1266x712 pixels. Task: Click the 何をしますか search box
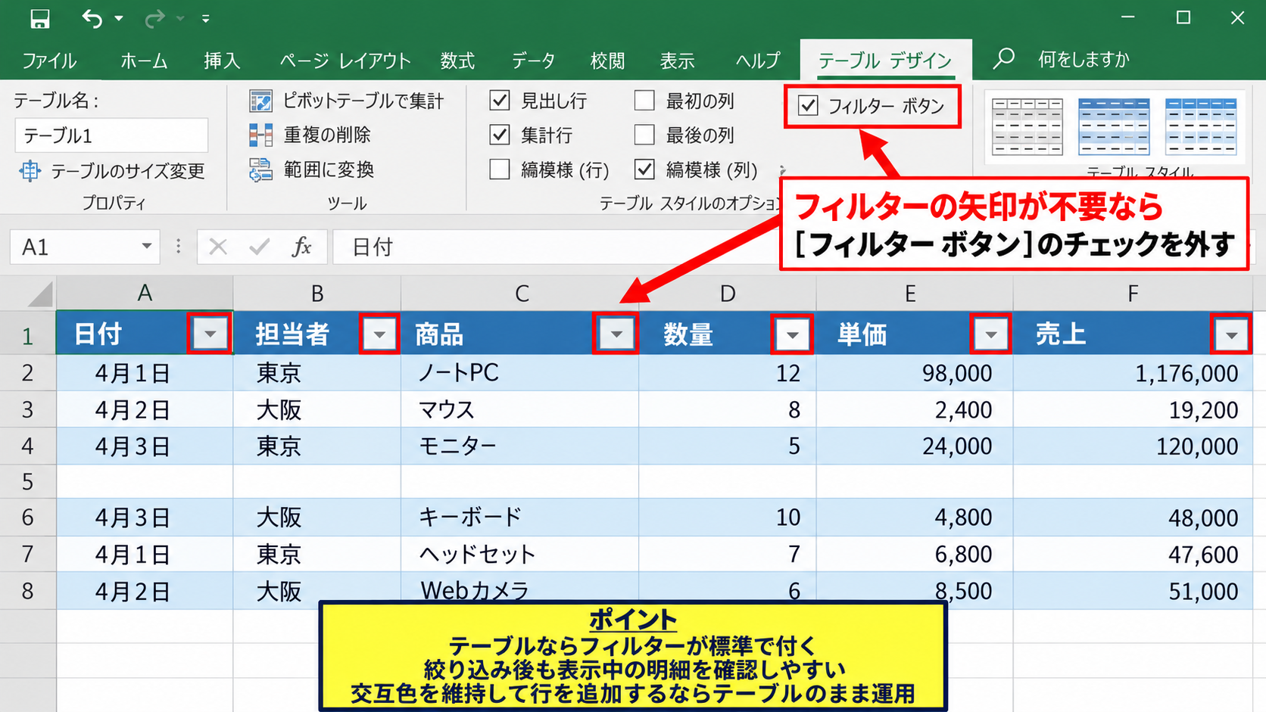click(1084, 59)
